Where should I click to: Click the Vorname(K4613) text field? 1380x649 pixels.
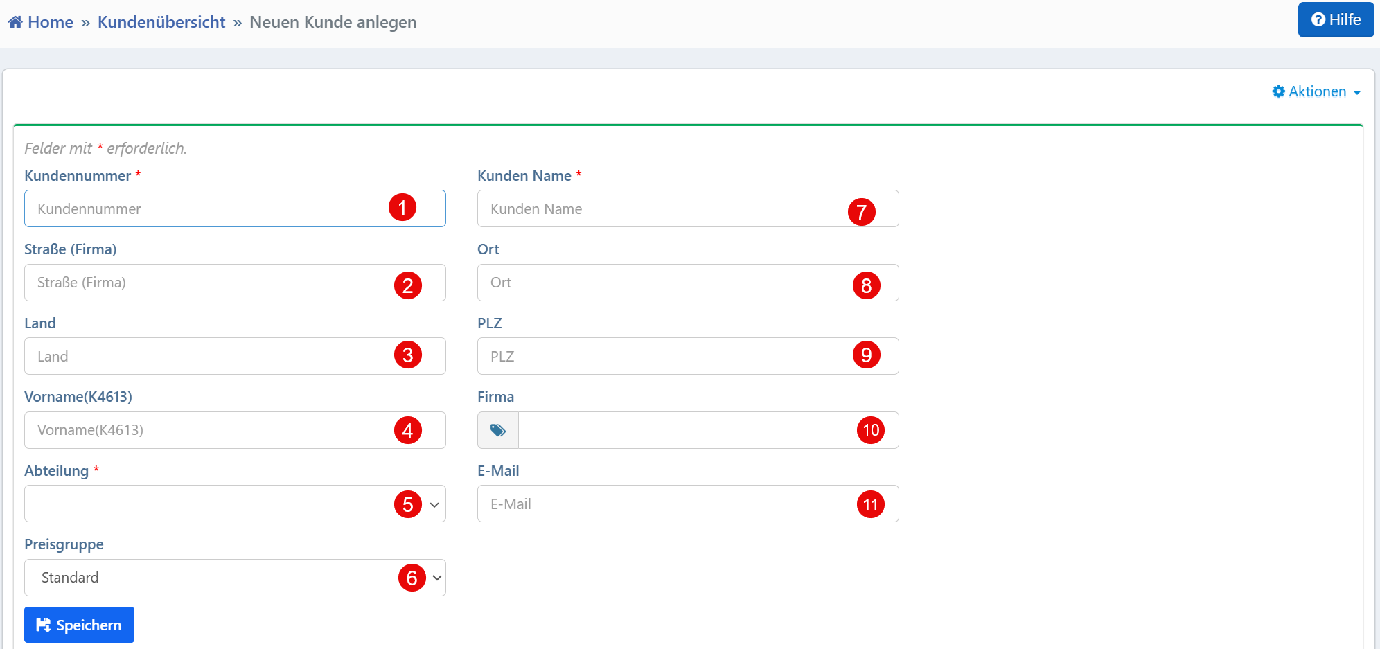coord(208,430)
